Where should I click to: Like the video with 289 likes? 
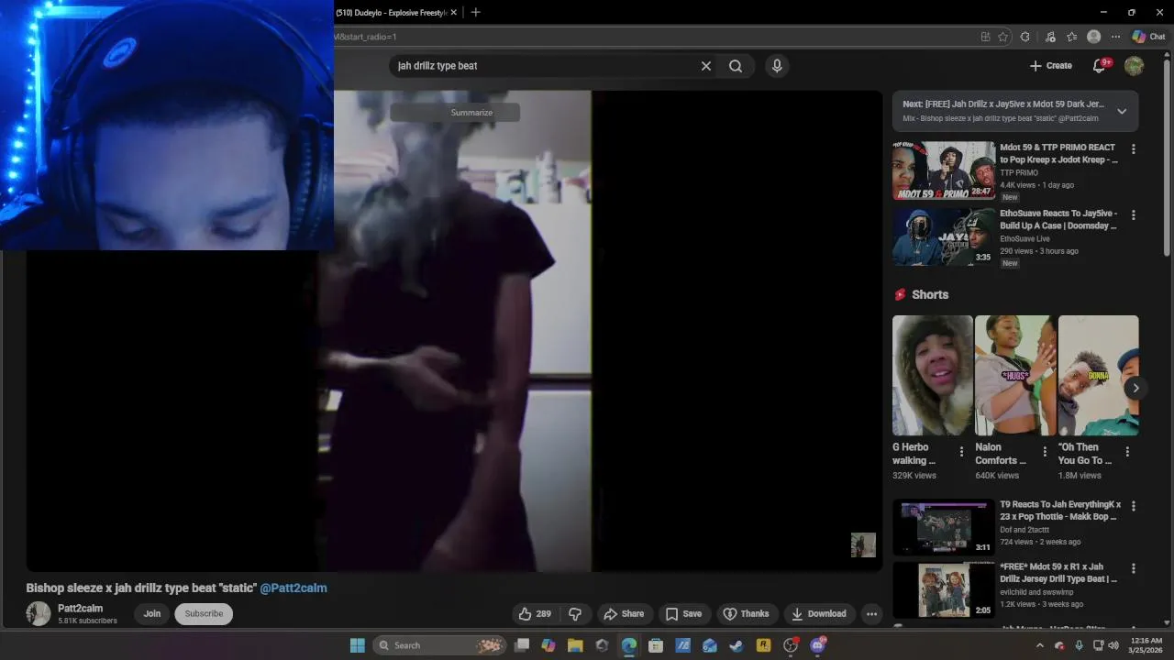535,614
